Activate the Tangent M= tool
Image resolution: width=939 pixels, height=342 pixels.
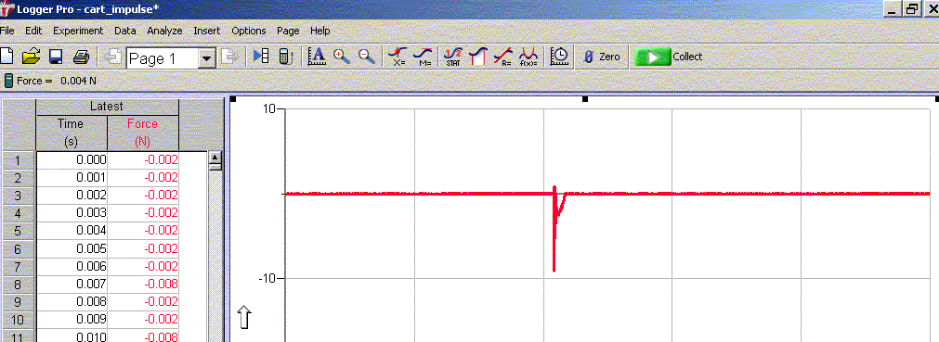coord(424,57)
